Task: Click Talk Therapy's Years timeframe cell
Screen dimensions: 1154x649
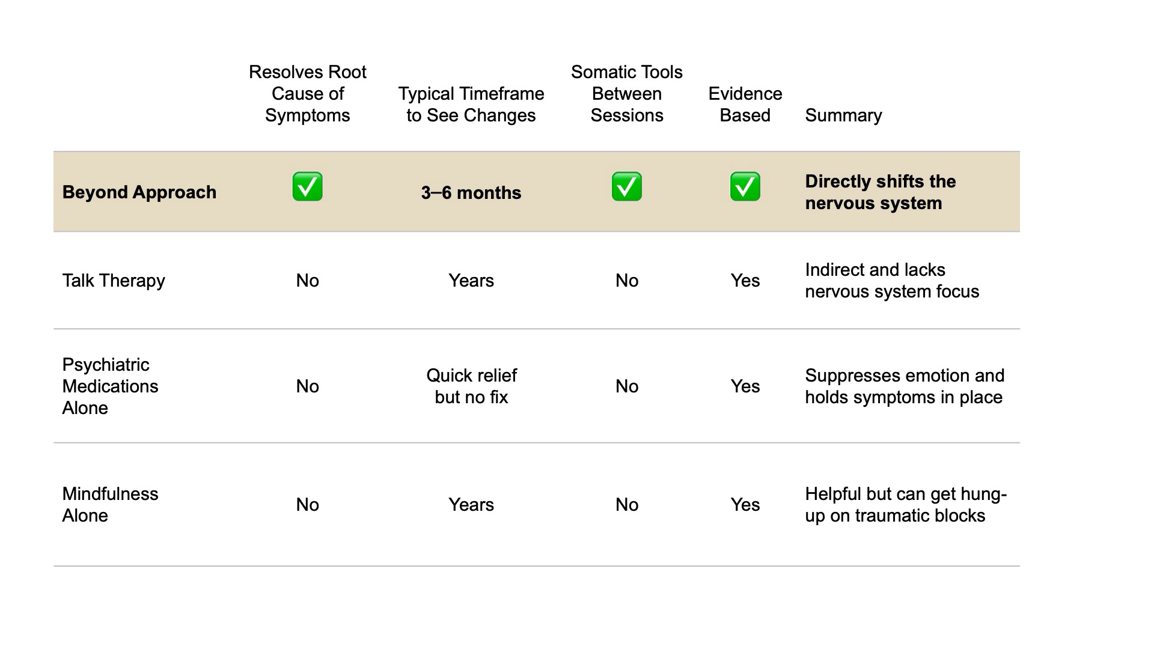Action: click(x=471, y=281)
